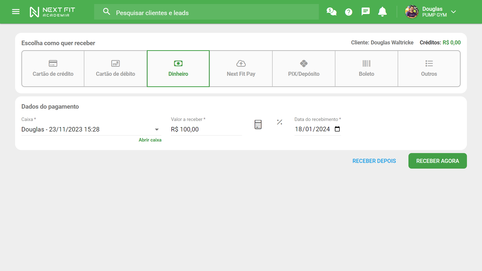
Task: Expand the Caixa dropdown
Action: pyautogui.click(x=157, y=129)
